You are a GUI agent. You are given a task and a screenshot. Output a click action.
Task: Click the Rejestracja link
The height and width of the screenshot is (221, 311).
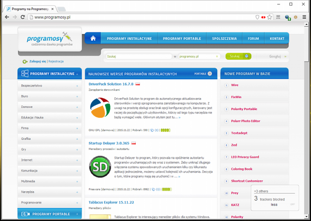click(56, 61)
